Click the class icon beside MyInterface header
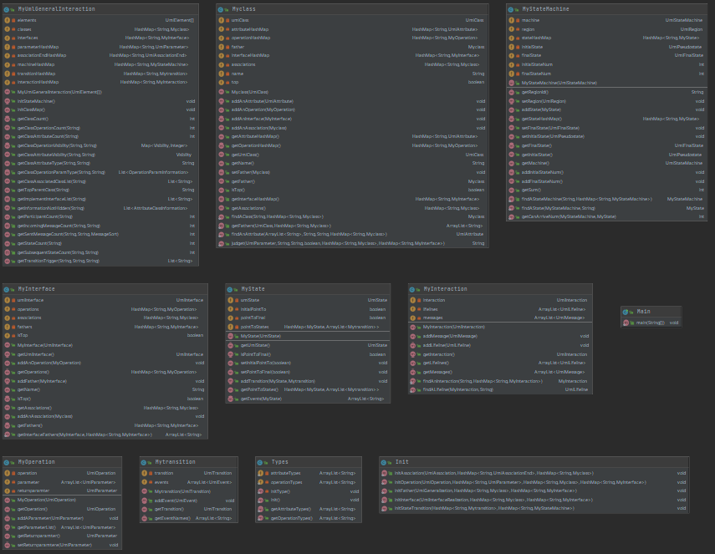The height and width of the screenshot is (554, 715). tap(7, 289)
